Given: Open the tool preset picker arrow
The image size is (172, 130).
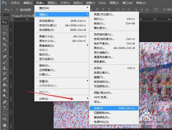Looking at the screenshot, I should (12, 10).
